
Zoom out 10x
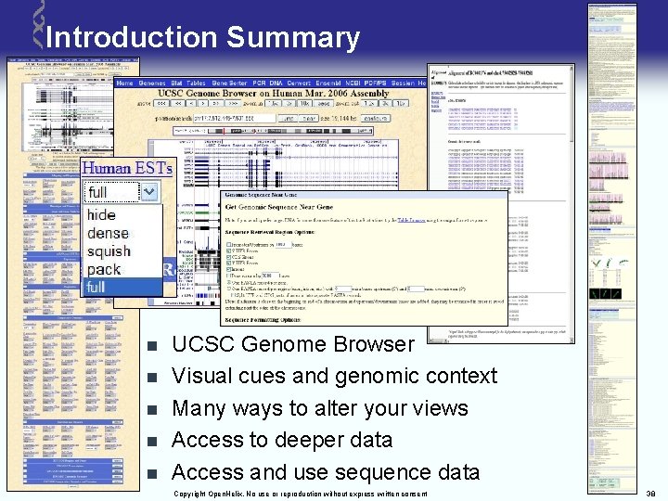point(401,104)
